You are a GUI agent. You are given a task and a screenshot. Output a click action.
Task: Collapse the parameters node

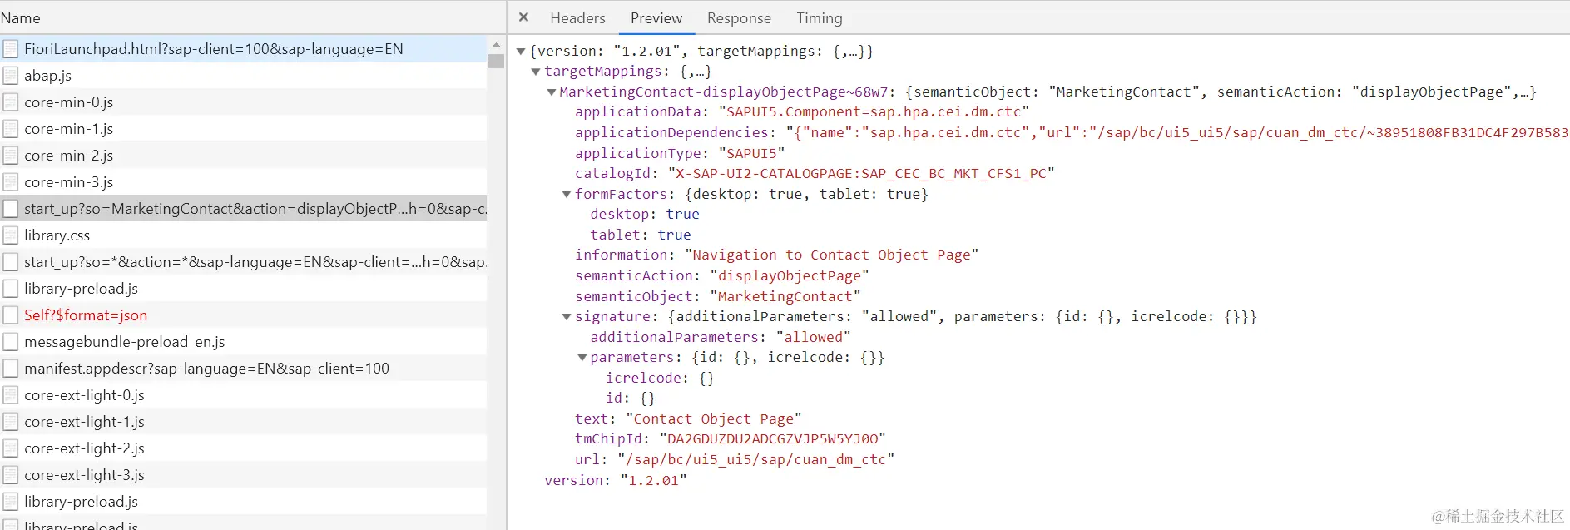pyautogui.click(x=582, y=358)
